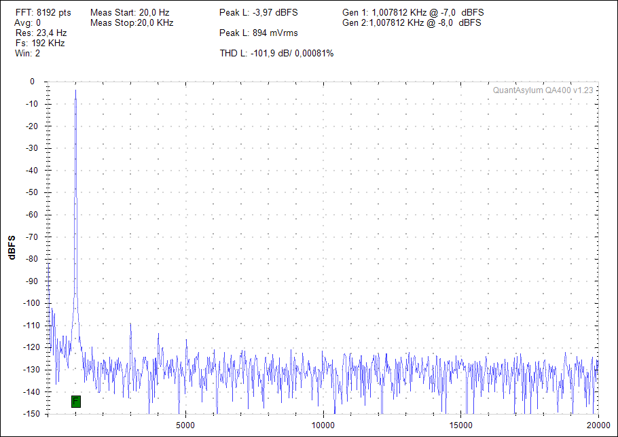This screenshot has height=437, width=618.
Task: Select the 'FFT: 8192 pts' readout
Action: [x=43, y=13]
